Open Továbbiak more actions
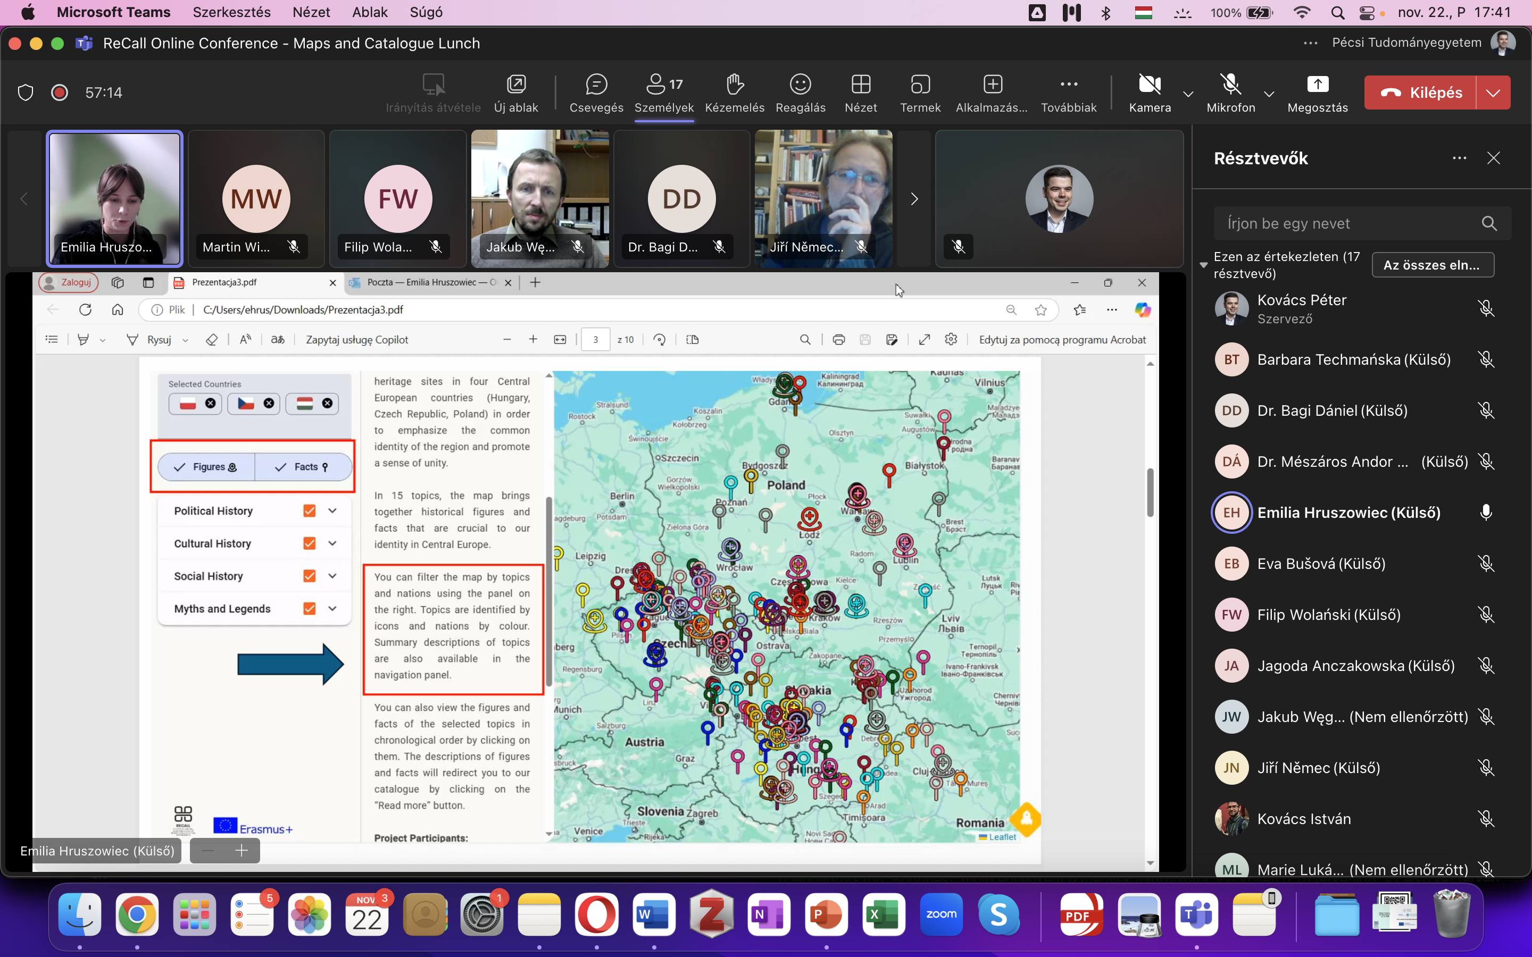Image resolution: width=1532 pixels, height=957 pixels. pyautogui.click(x=1069, y=93)
